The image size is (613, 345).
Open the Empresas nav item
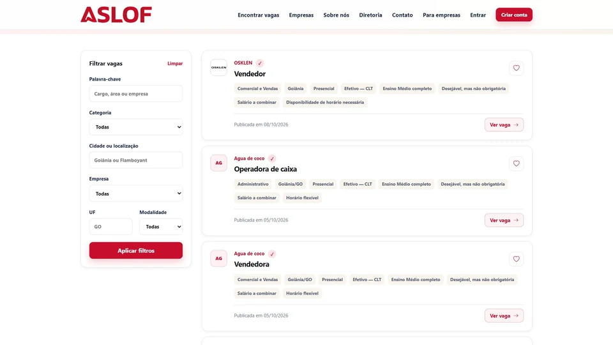301,15
